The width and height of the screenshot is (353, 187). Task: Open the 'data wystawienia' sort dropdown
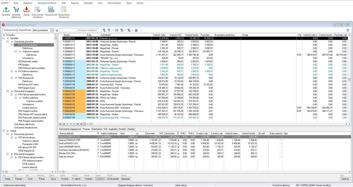point(52,30)
